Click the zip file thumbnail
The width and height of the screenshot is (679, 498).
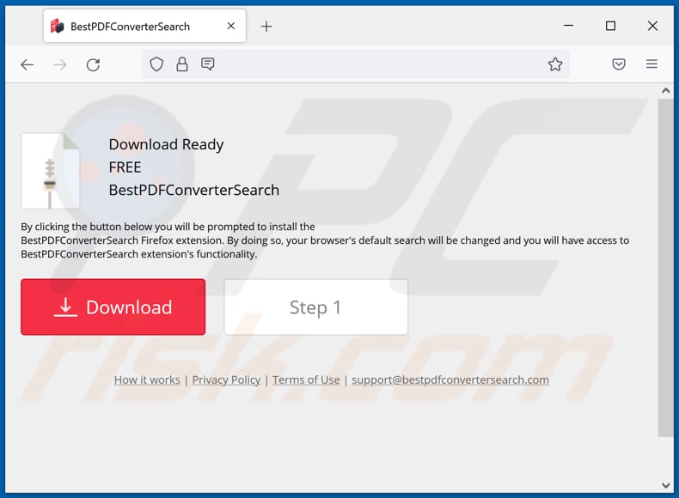point(50,171)
